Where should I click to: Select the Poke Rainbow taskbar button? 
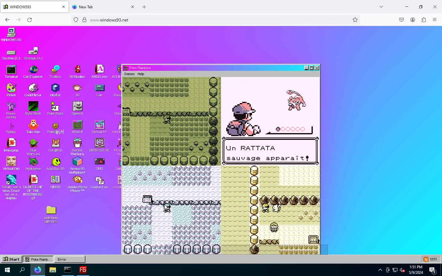tap(38, 259)
